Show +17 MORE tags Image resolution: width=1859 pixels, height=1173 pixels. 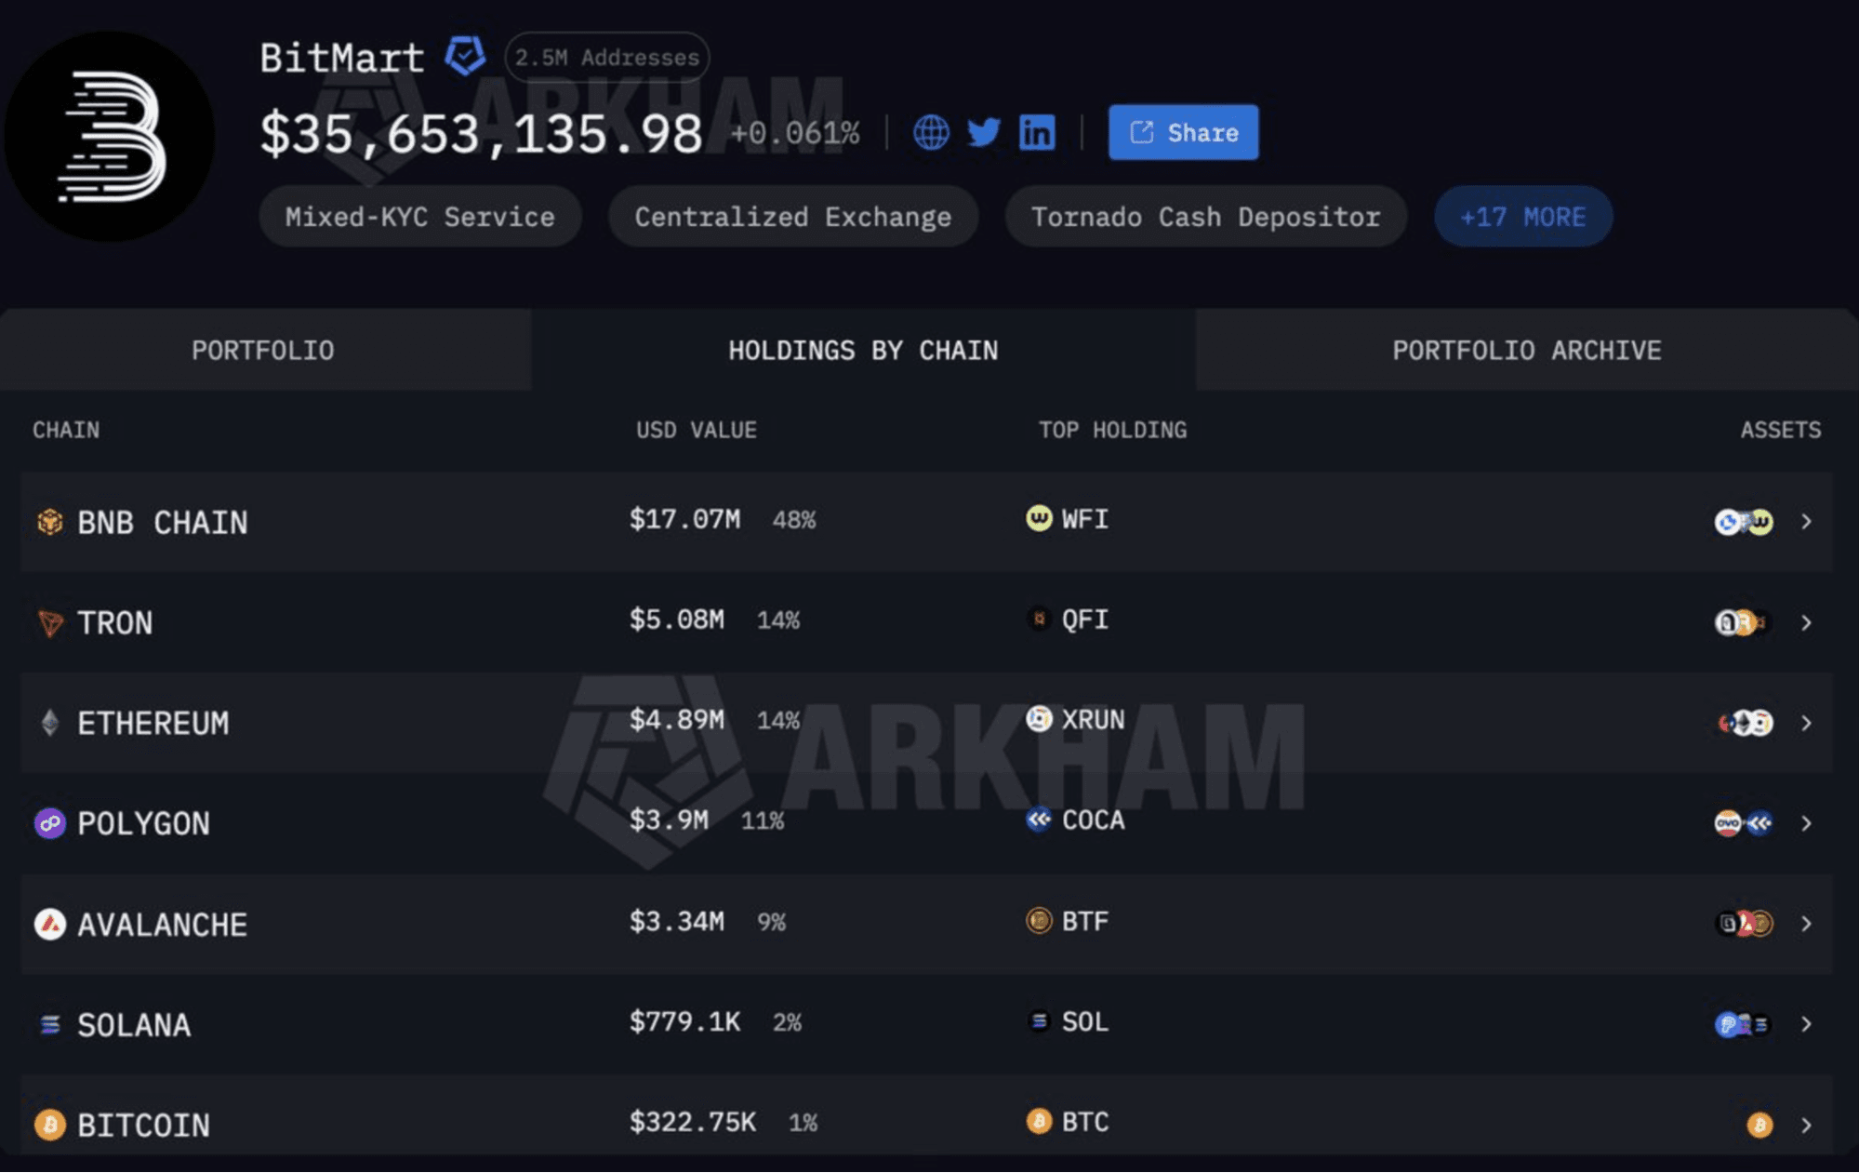click(x=1523, y=216)
